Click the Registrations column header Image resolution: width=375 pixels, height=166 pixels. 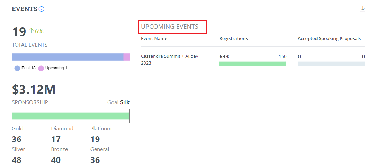(x=233, y=39)
